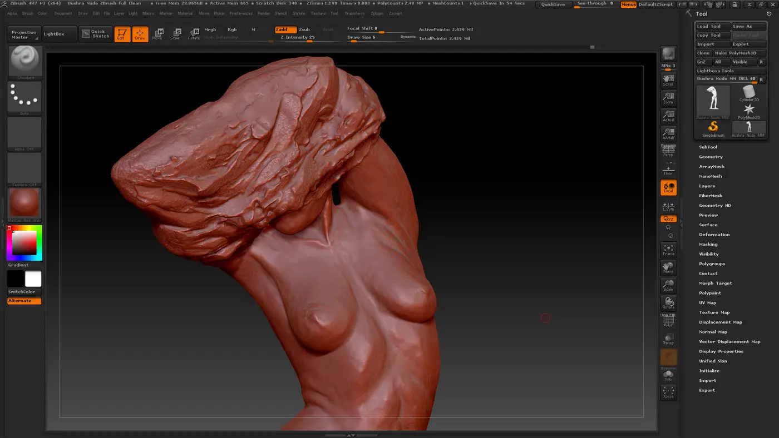Select the Cylinder3D tool
The image size is (779, 438).
[x=749, y=93]
